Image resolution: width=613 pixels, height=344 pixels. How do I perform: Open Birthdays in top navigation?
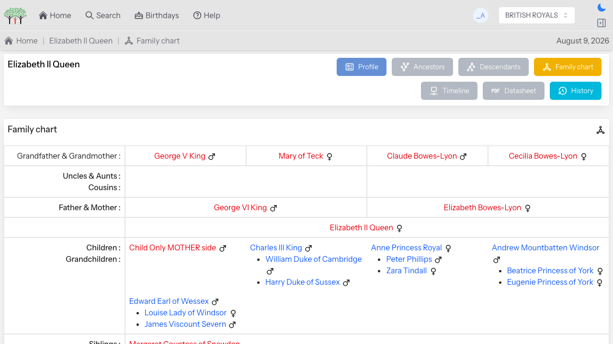(x=157, y=15)
